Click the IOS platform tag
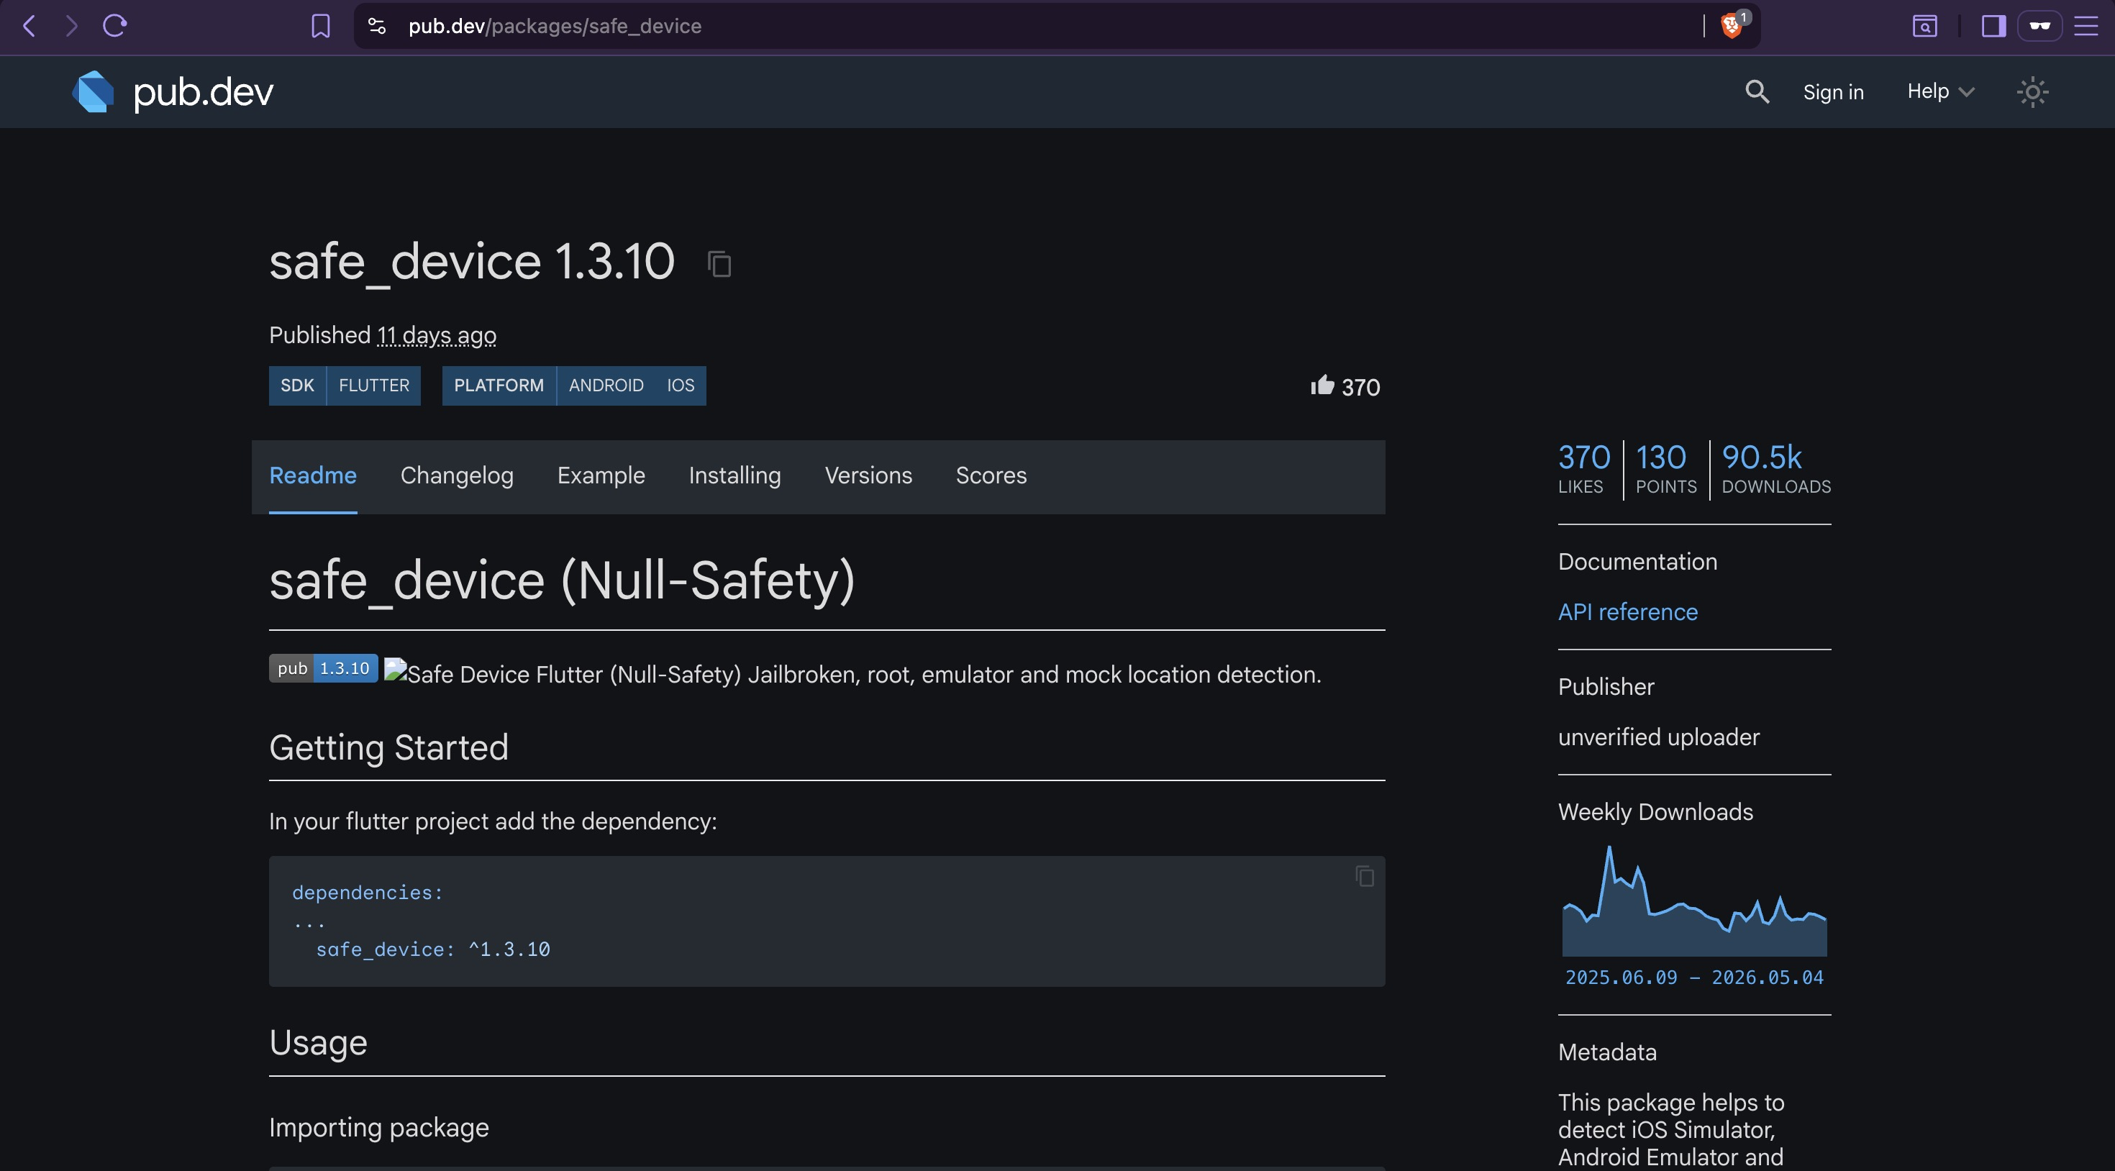 pos(680,385)
